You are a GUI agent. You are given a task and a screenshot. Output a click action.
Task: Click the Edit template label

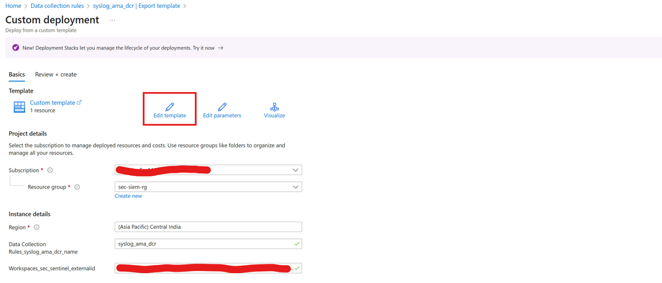tap(170, 116)
